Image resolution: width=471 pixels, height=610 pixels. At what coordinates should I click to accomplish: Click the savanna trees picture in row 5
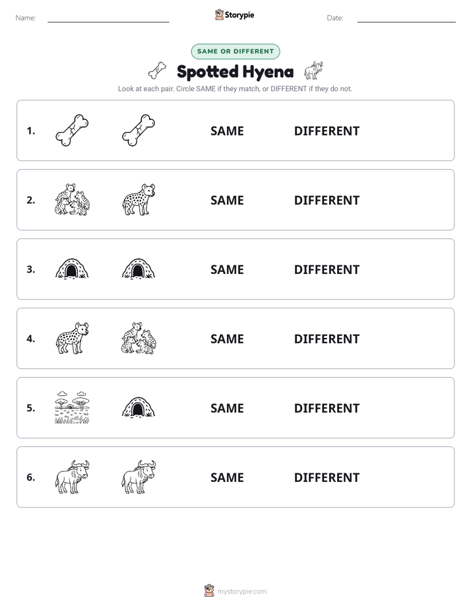click(72, 407)
